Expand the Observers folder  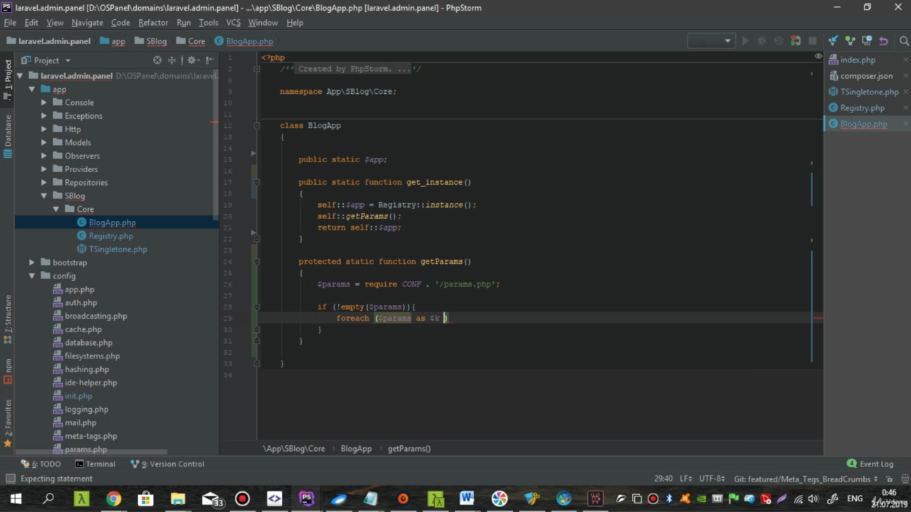pos(44,156)
